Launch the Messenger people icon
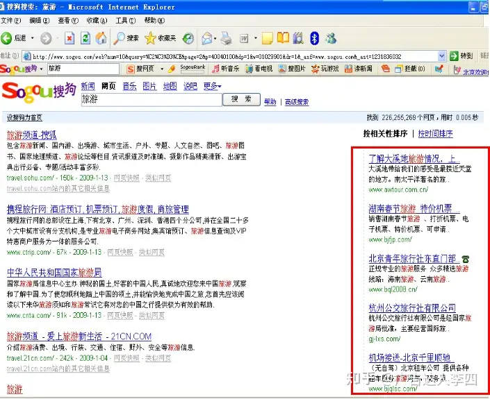Image resolution: width=490 pixels, height=399 pixels. pyautogui.click(x=331, y=38)
